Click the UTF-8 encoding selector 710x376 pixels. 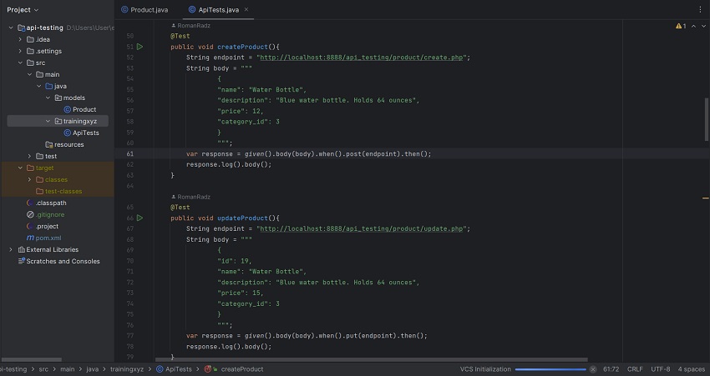point(660,369)
